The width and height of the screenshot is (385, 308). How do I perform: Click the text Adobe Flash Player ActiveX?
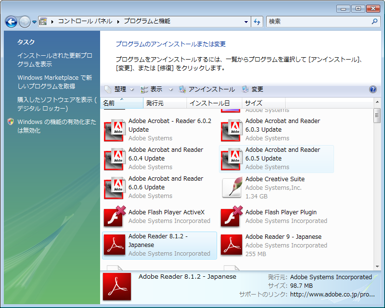(x=167, y=212)
